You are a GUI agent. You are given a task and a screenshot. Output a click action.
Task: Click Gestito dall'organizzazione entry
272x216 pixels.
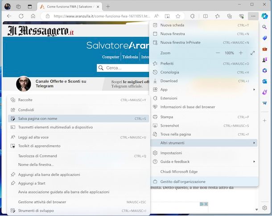coord(204,182)
